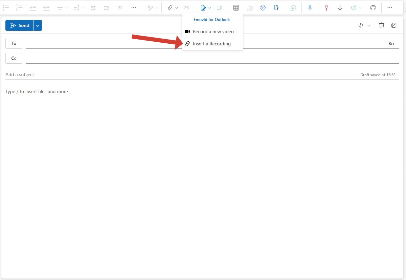Image resolution: width=406 pixels, height=280 pixels.
Task: Choose Record a new video option
Action: click(x=213, y=31)
